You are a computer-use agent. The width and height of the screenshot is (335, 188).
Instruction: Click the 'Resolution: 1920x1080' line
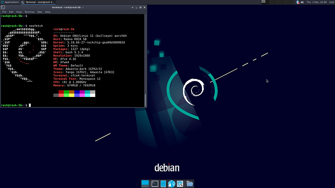71,56
